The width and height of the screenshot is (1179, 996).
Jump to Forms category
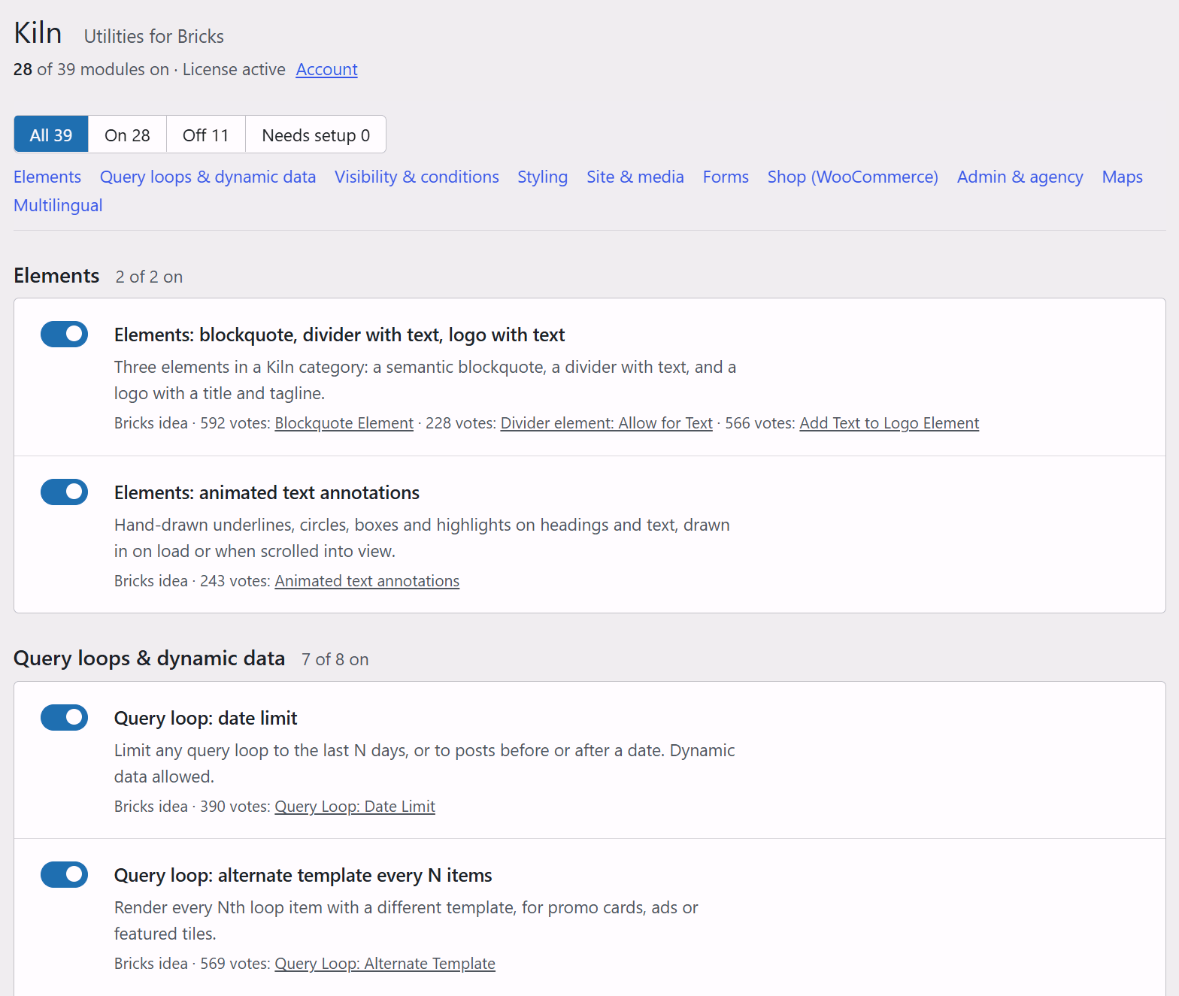point(726,177)
